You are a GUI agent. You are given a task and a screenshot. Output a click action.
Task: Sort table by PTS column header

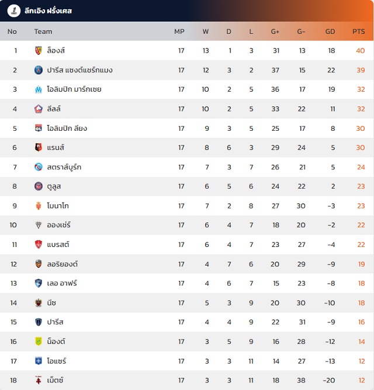tap(358, 32)
